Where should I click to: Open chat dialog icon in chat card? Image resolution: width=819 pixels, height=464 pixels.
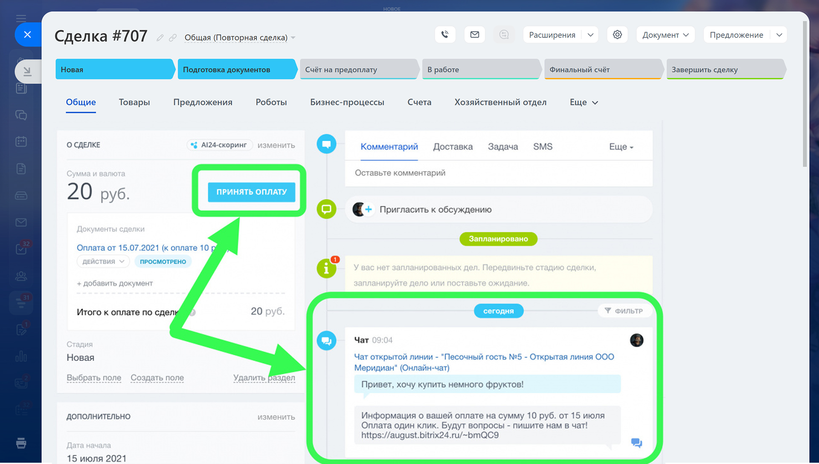click(x=636, y=443)
